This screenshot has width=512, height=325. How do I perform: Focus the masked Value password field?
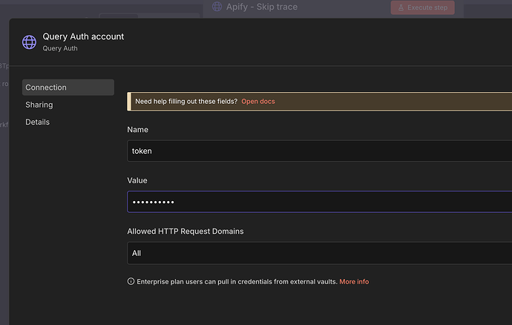click(319, 202)
